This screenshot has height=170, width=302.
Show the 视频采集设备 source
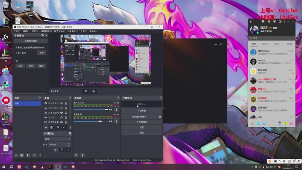click(62, 103)
